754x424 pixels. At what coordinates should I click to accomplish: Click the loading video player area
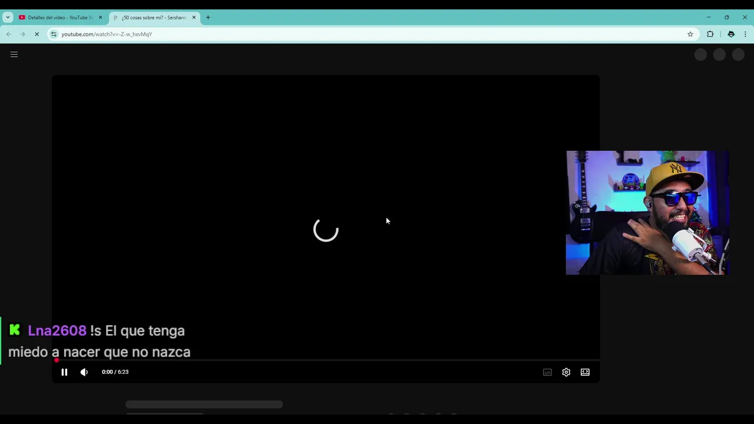pyautogui.click(x=326, y=230)
